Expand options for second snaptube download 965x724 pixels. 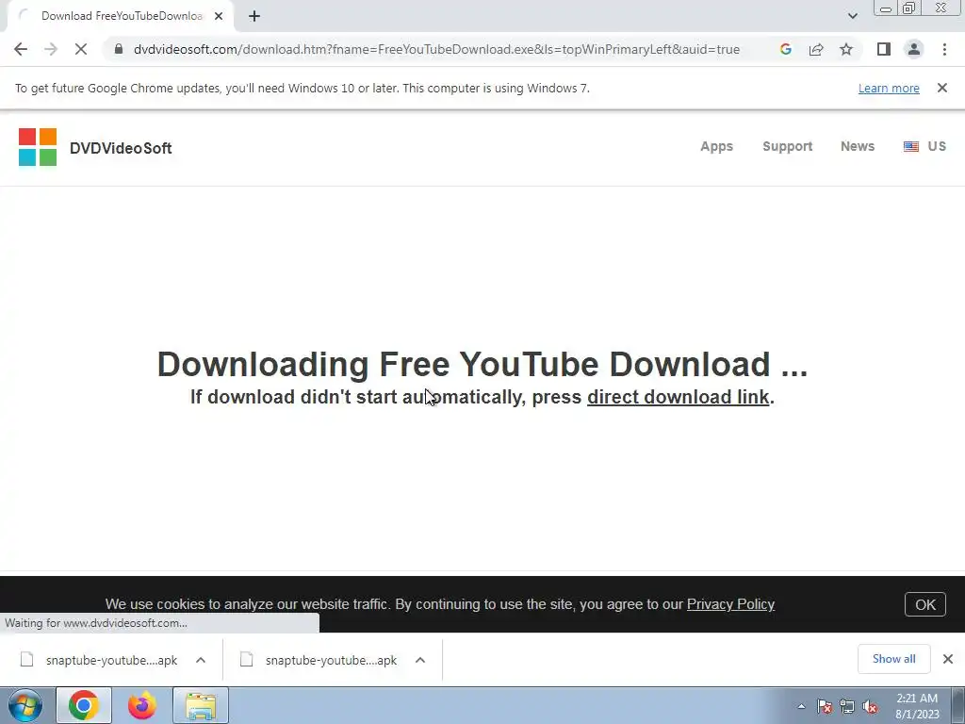(420, 660)
